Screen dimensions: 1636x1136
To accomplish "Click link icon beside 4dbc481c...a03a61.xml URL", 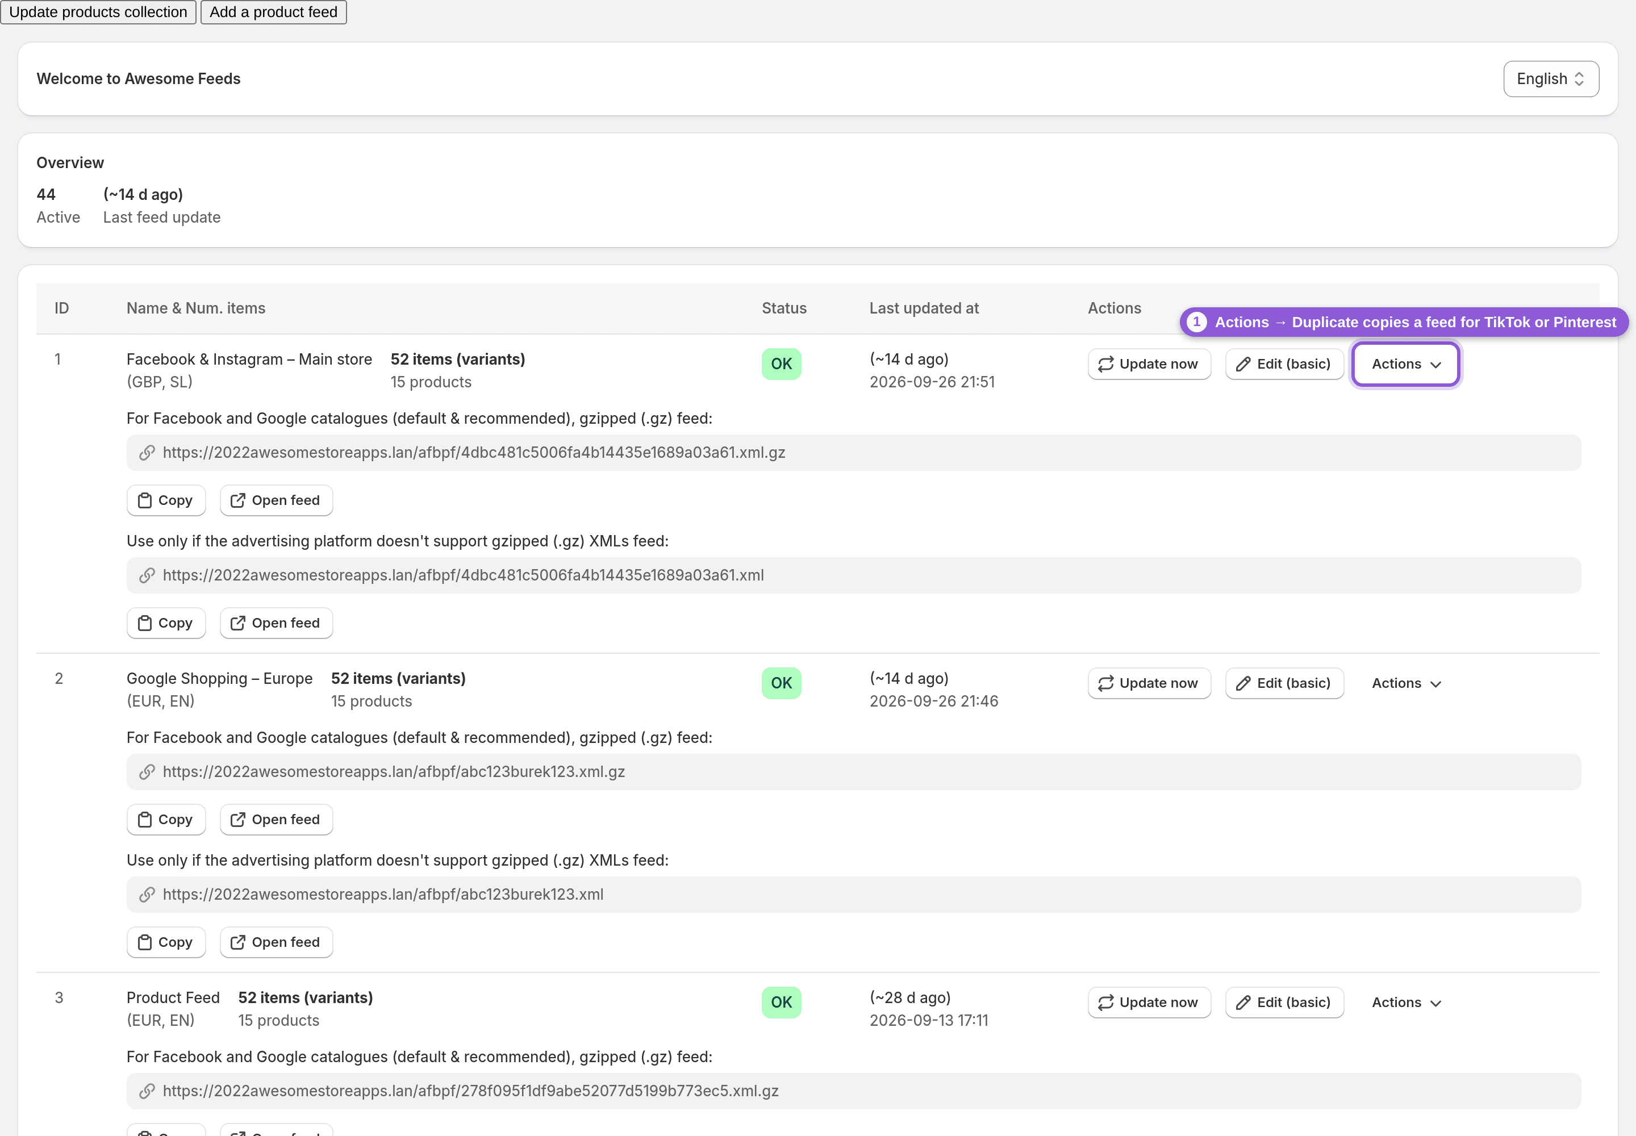I will click(x=147, y=575).
